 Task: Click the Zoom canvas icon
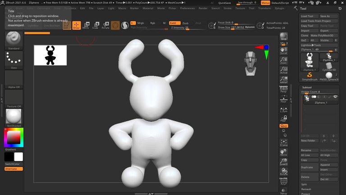point(283,60)
